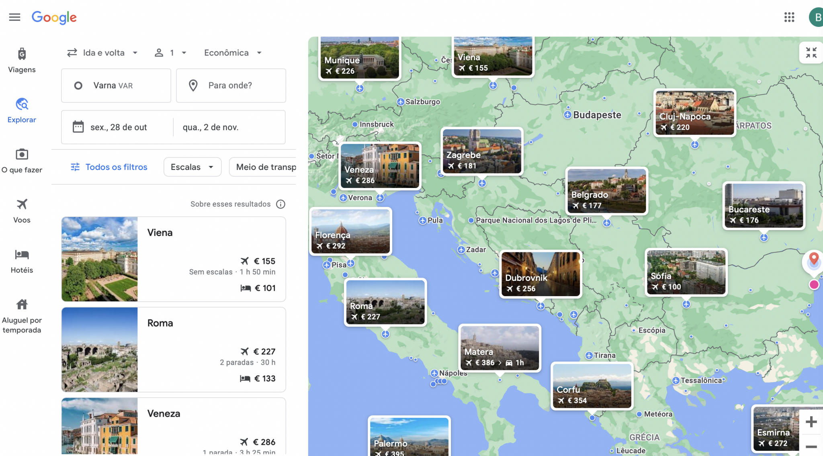Viewport: 823px width, 456px height.
Task: Click the Sófia €100 map card
Action: coord(686,272)
